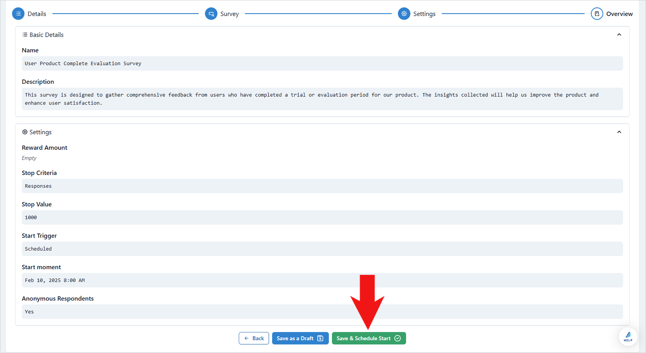Go to the Survey step label
Image resolution: width=646 pixels, height=353 pixels.
tap(229, 14)
